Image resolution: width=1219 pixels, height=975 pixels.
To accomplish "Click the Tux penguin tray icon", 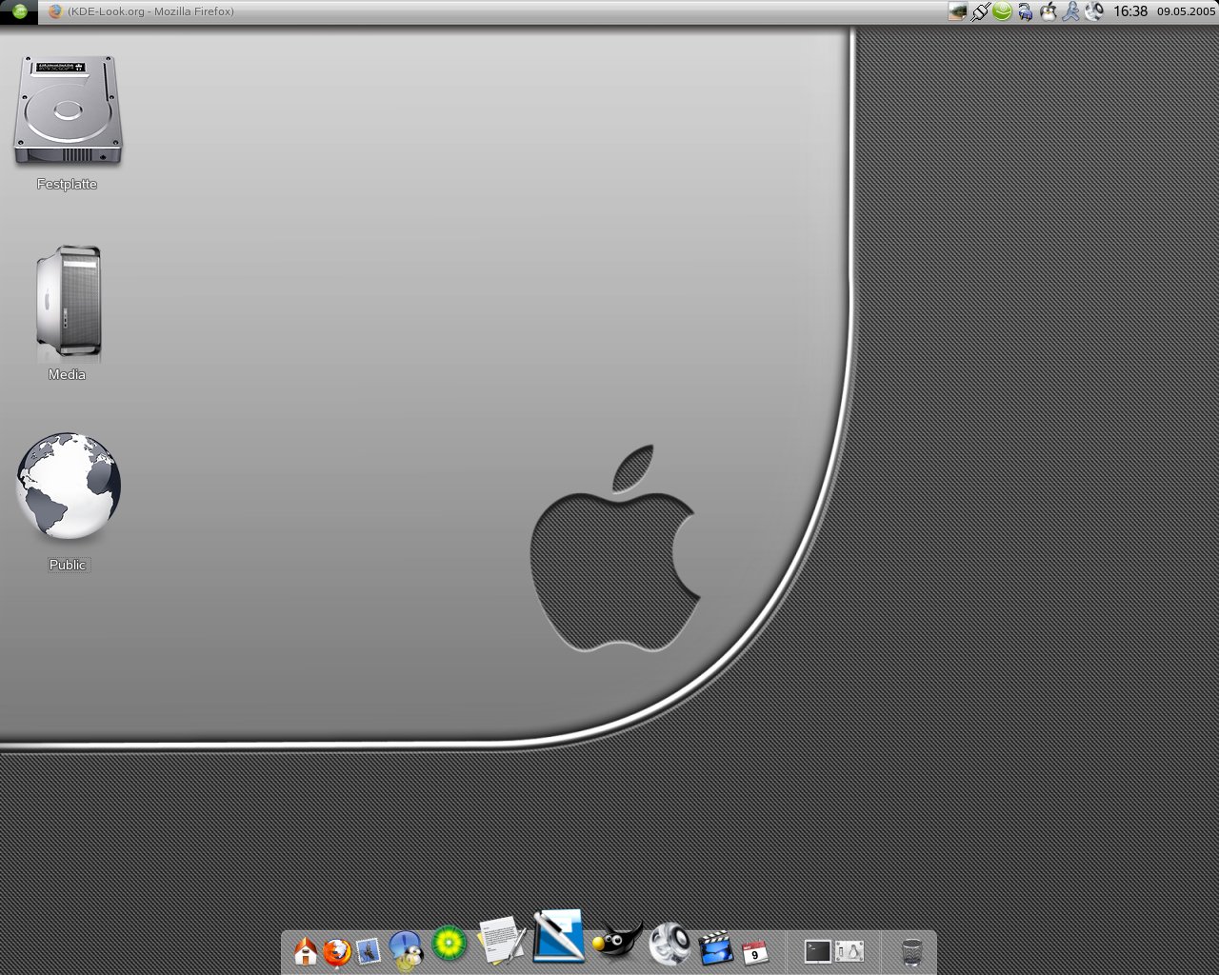I will pos(1049,11).
